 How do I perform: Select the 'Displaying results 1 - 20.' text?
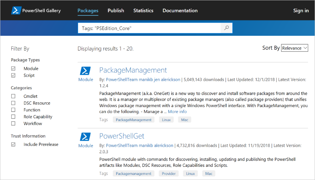pos(105,49)
